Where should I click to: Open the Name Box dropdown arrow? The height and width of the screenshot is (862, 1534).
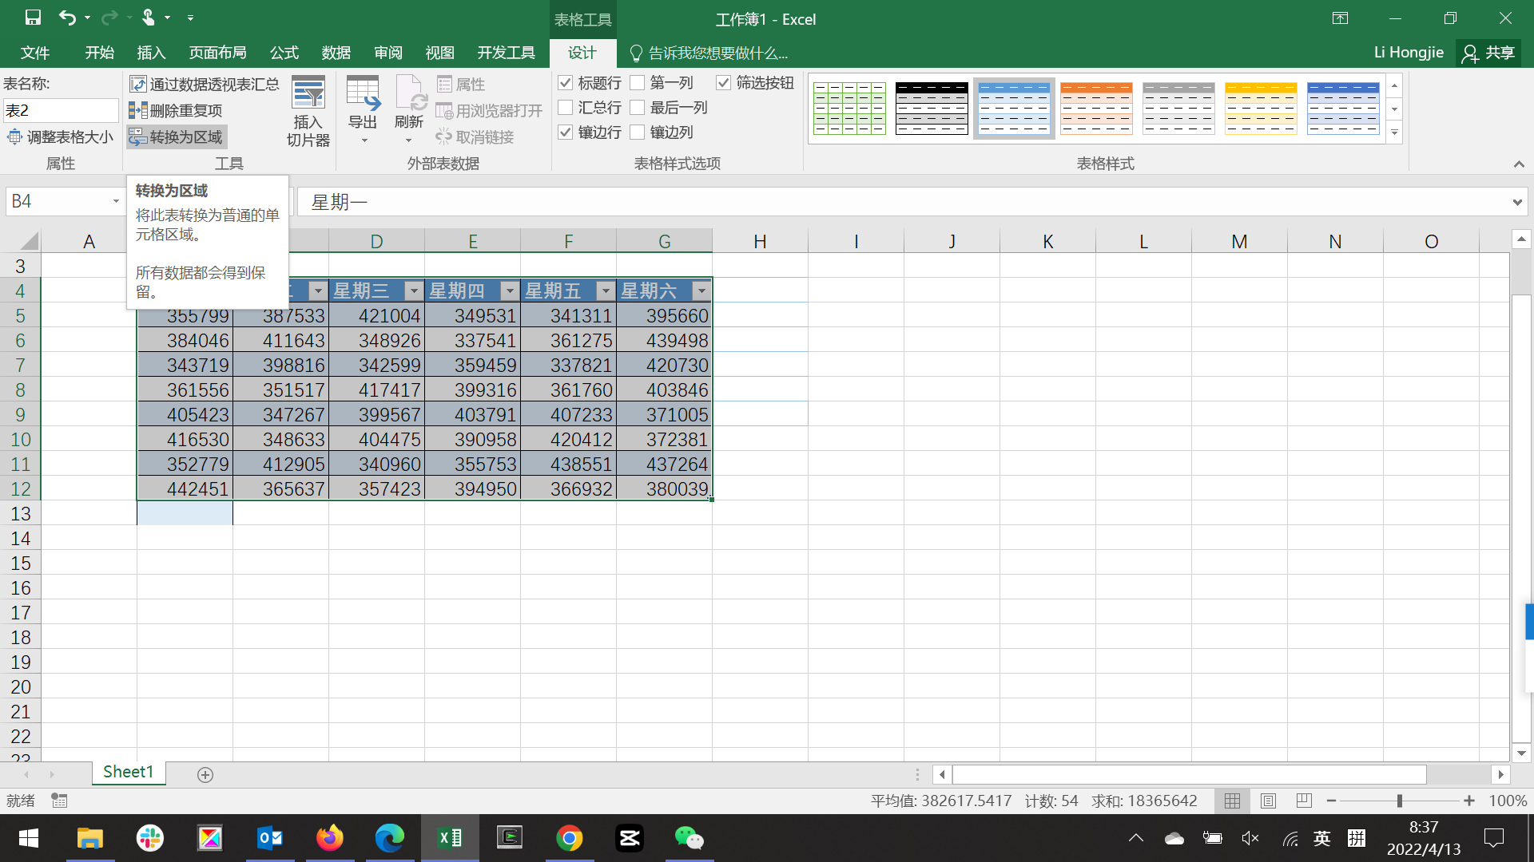[116, 202]
